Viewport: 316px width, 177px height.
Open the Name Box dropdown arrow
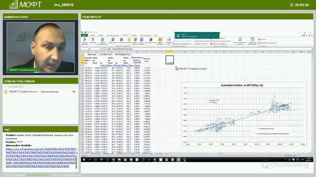pos(99,49)
